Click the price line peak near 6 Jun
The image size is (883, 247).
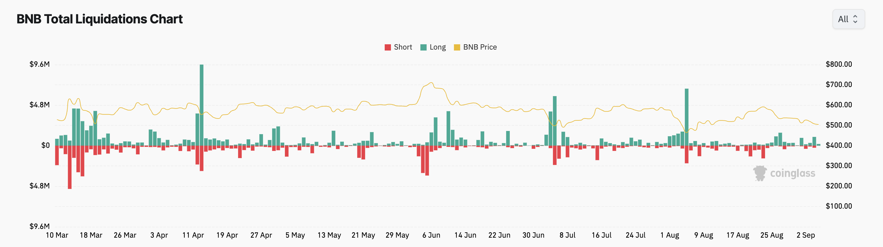431,83
